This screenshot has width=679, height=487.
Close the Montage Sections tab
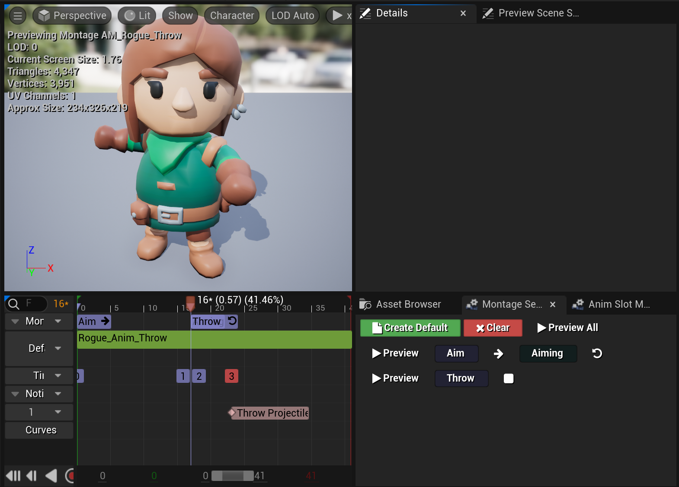pos(553,304)
